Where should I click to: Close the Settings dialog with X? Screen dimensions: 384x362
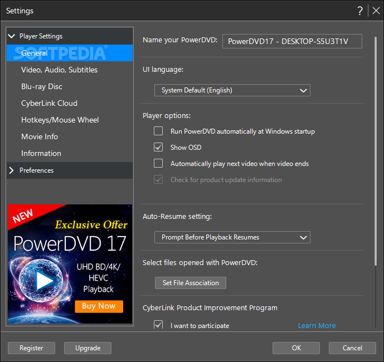(376, 11)
